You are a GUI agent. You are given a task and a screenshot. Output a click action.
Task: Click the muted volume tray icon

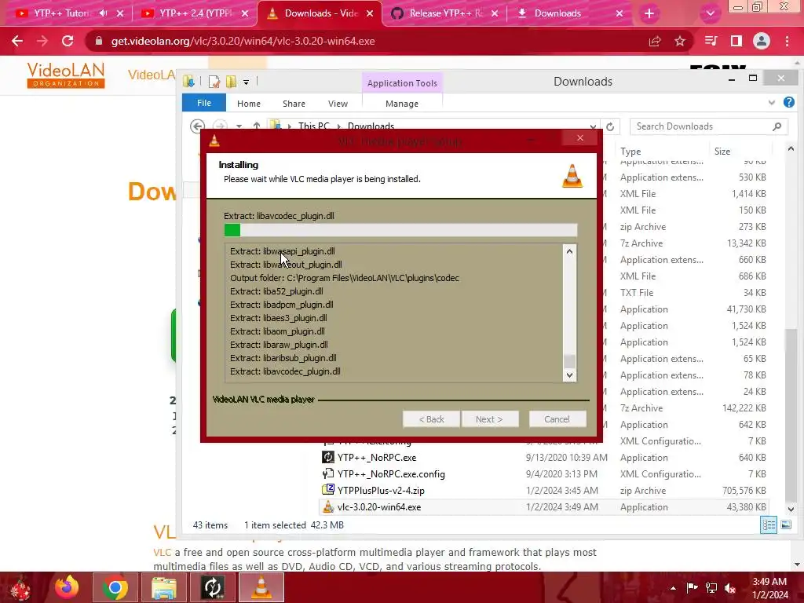730,588
